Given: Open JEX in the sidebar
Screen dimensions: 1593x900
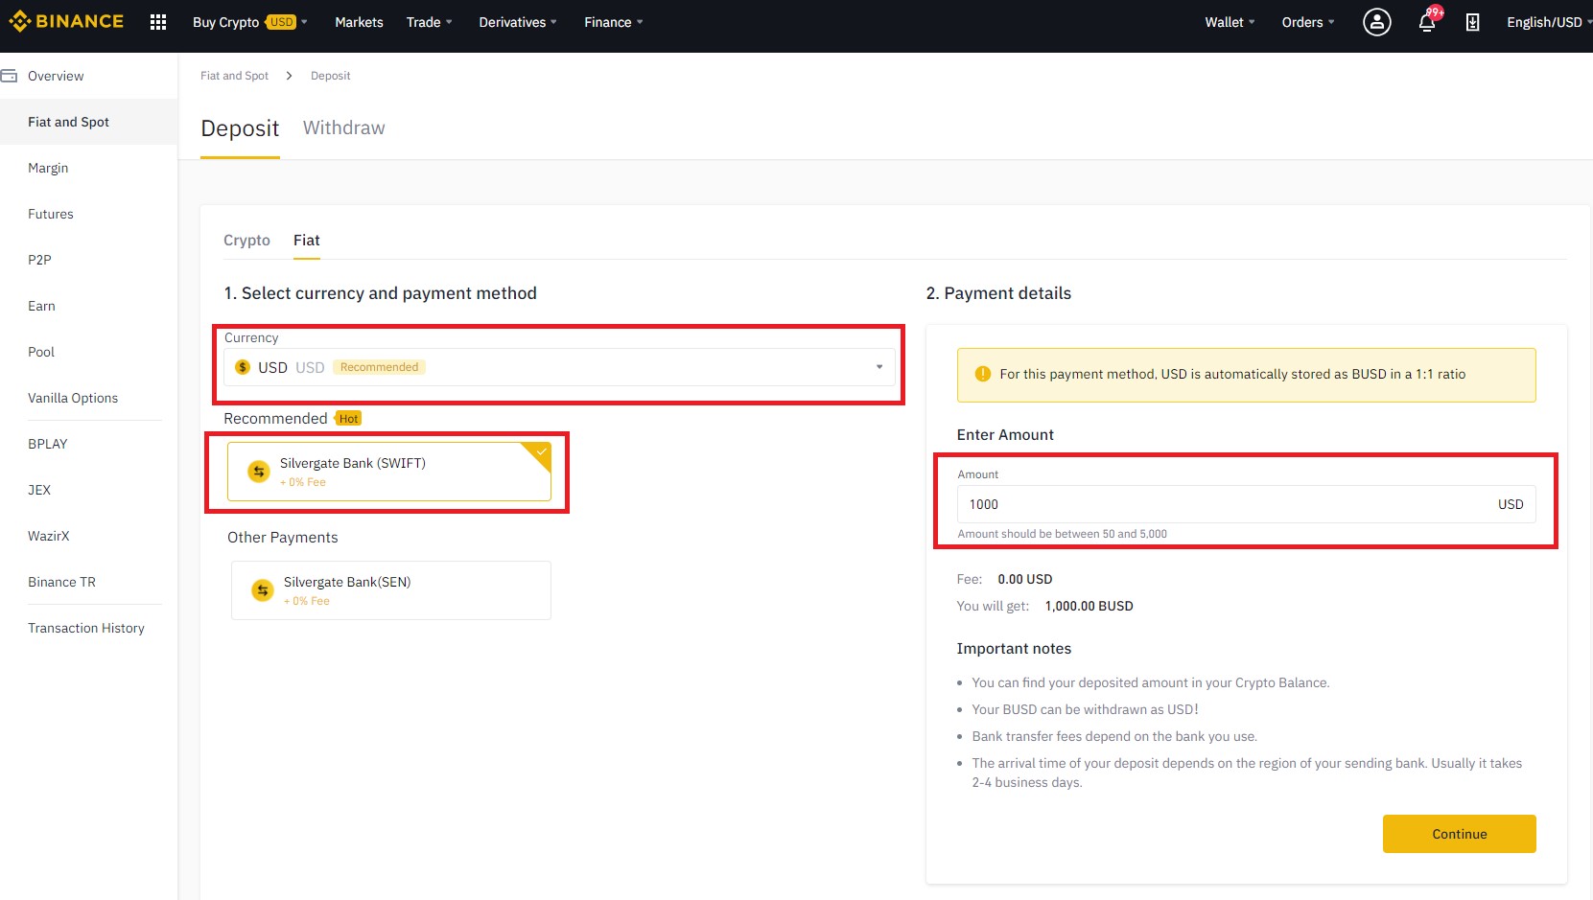Looking at the screenshot, I should 39,490.
